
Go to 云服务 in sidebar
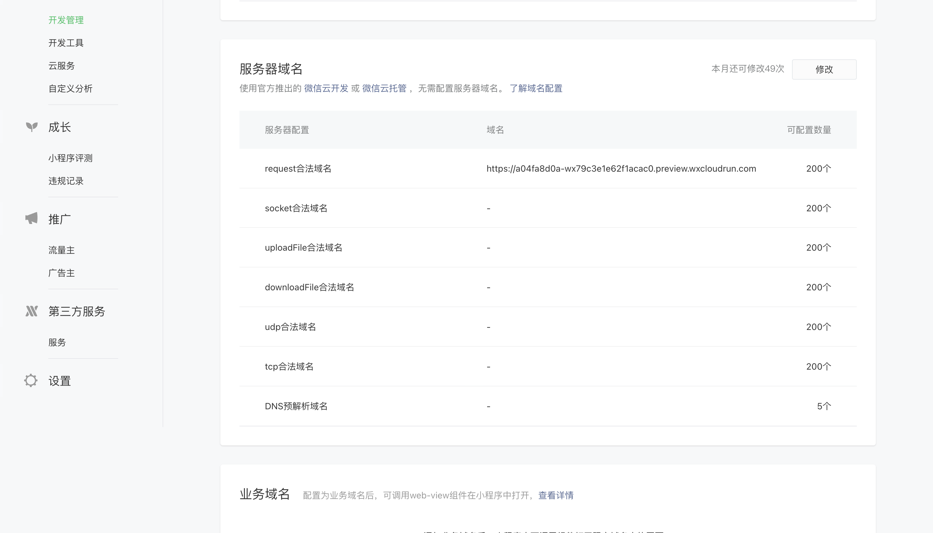(62, 66)
